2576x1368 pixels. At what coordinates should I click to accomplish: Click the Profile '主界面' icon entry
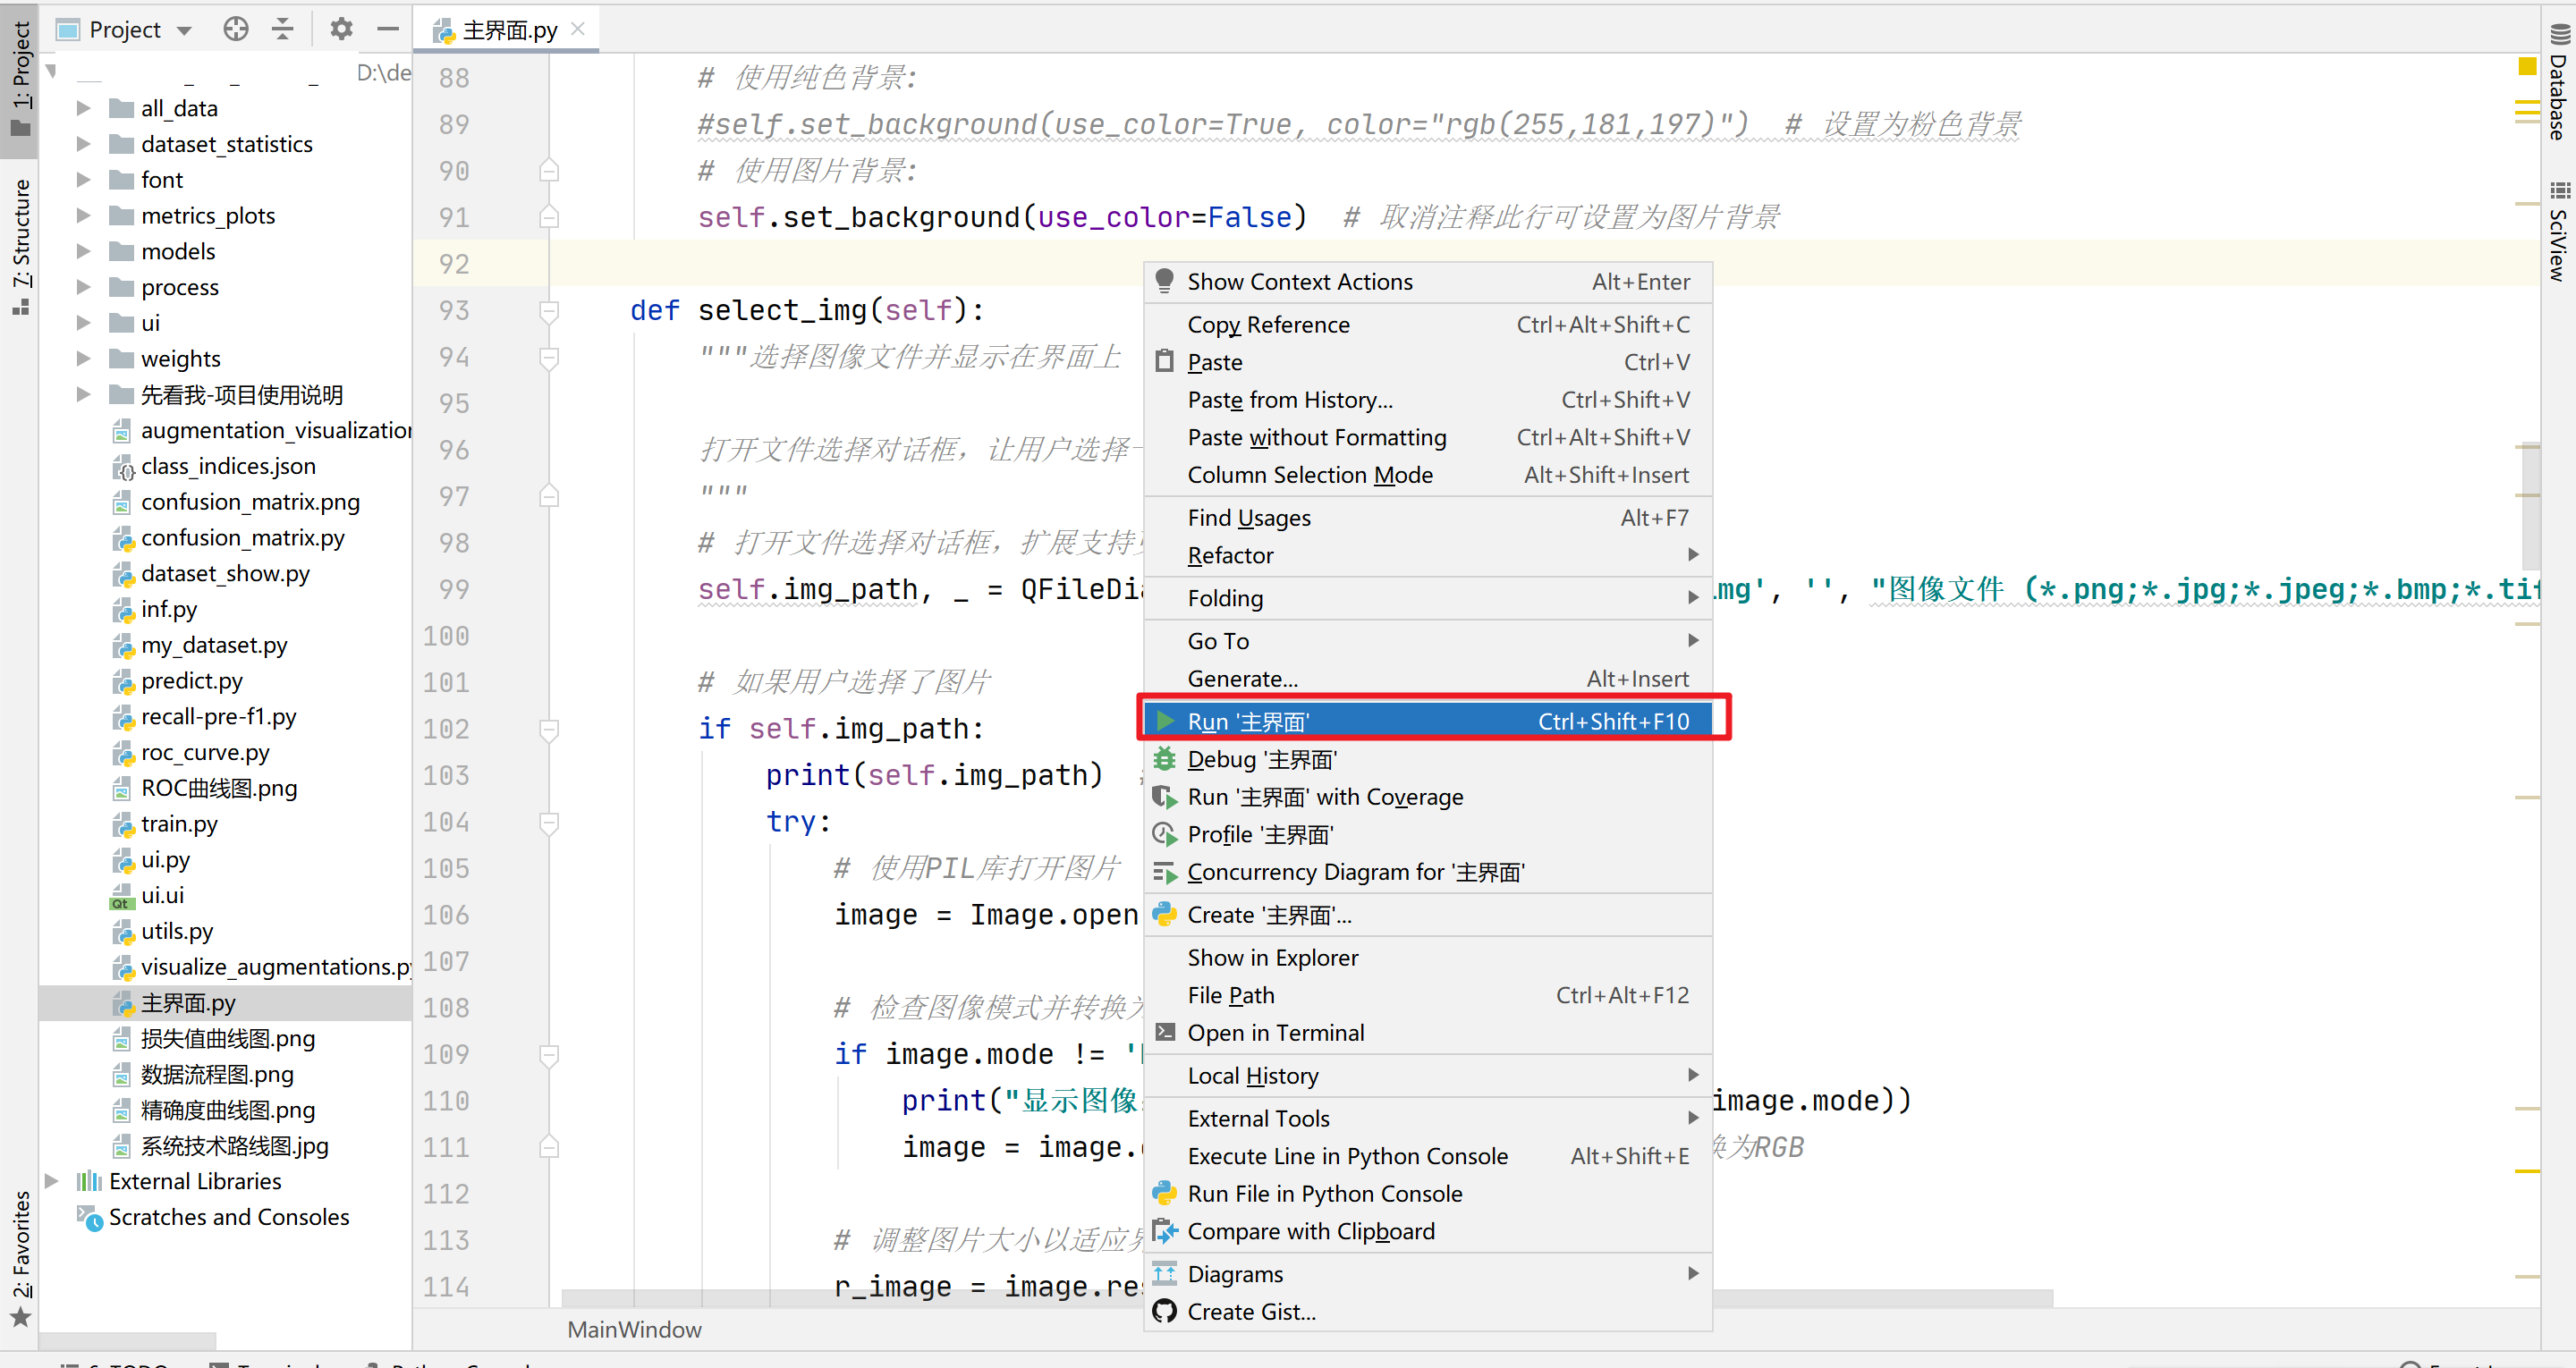pyautogui.click(x=1260, y=834)
